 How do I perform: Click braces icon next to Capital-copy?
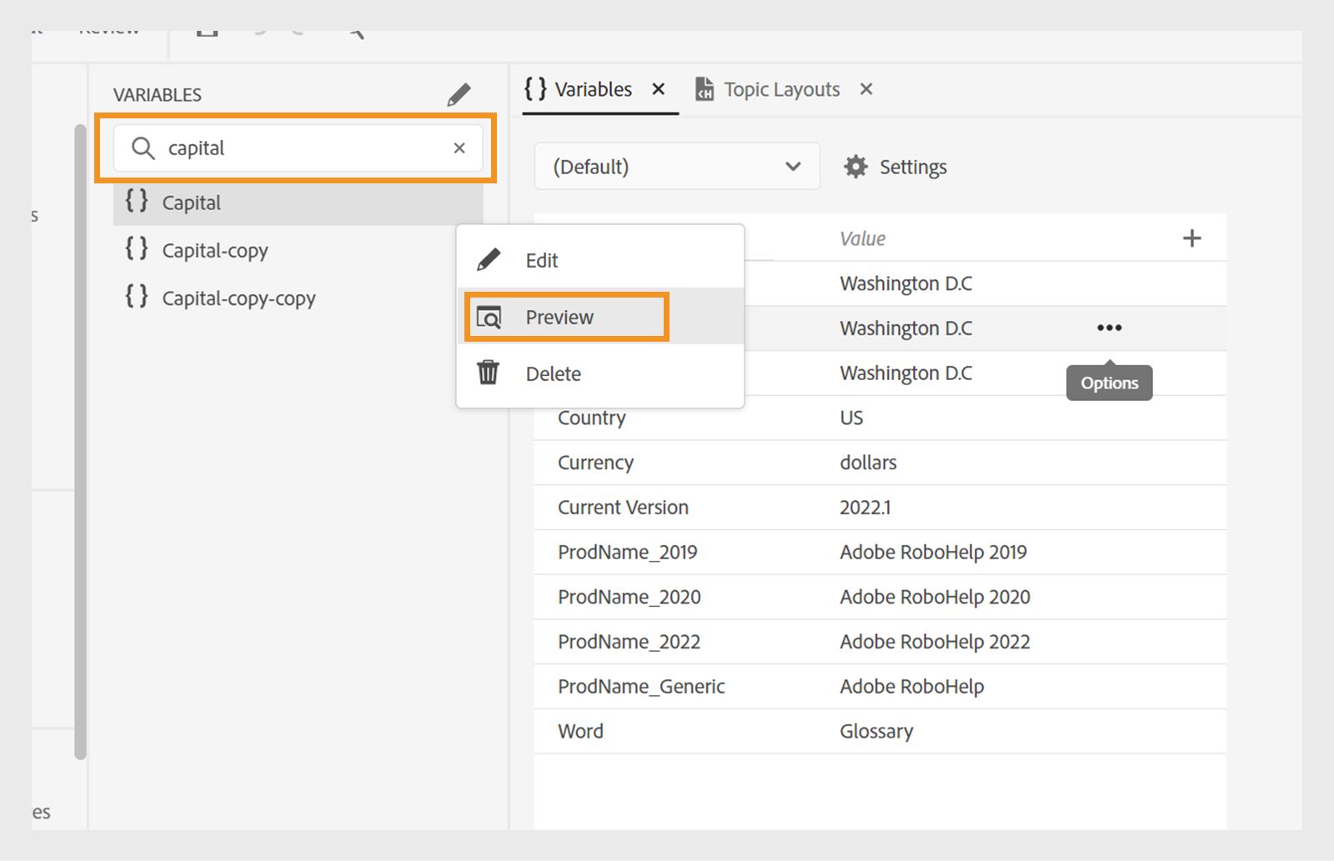click(x=137, y=248)
